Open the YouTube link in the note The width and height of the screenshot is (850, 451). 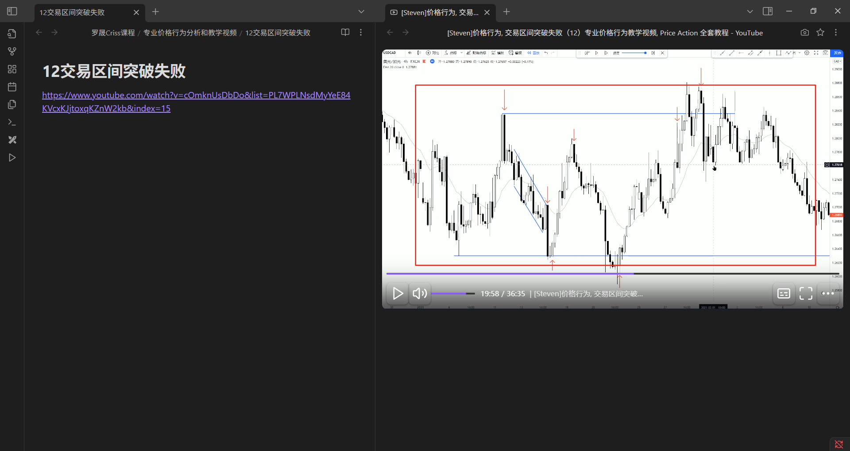[196, 102]
